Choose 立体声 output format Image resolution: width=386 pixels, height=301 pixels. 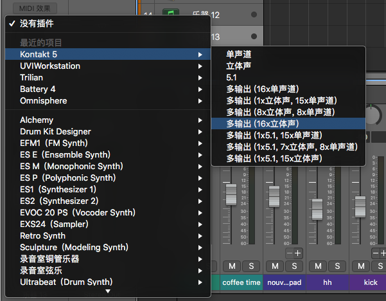pos(288,66)
